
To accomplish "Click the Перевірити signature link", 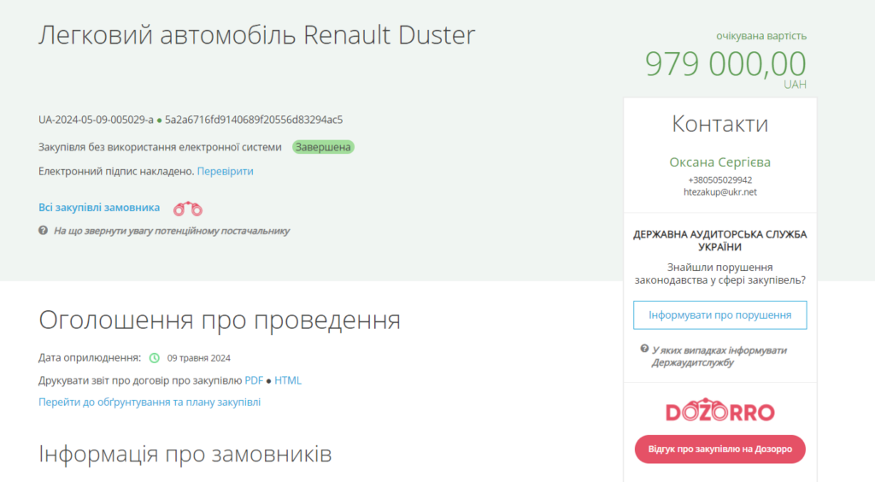I will click(225, 171).
